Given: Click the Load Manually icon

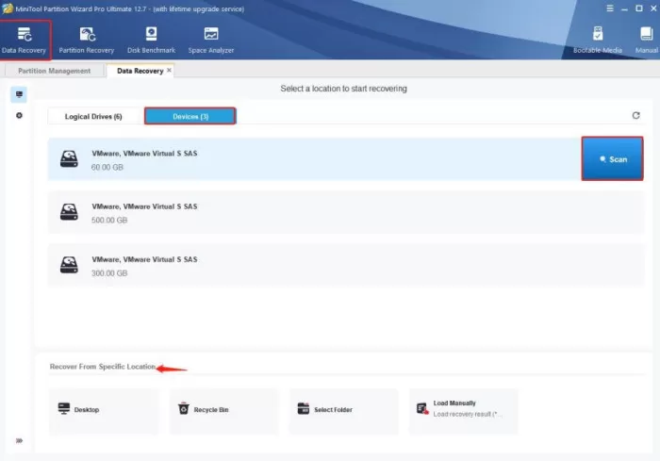Looking at the screenshot, I should (x=422, y=409).
